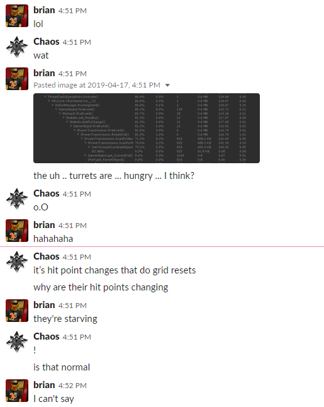324x407 pixels.
Task: Click Chaos's avatar beside the '!' message
Action: pos(17,342)
